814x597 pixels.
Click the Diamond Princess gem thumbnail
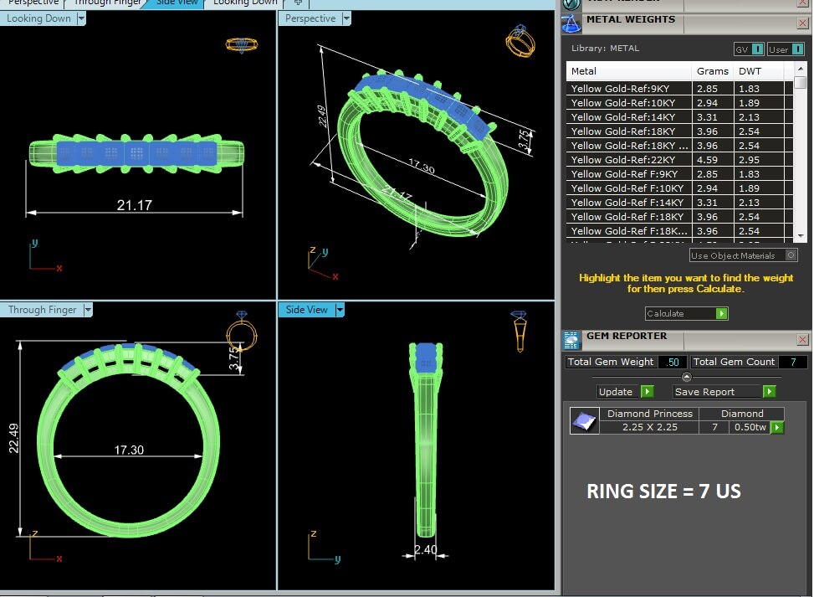(x=585, y=421)
